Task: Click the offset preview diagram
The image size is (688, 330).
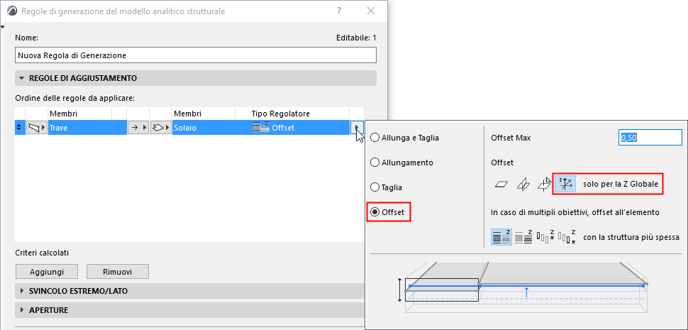Action: [x=523, y=287]
